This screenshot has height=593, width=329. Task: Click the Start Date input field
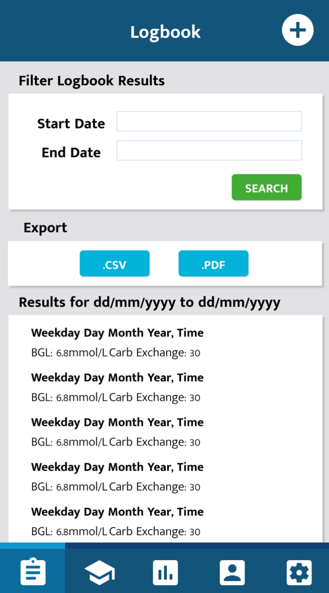point(209,121)
